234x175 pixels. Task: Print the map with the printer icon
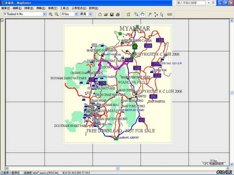click(x=118, y=15)
